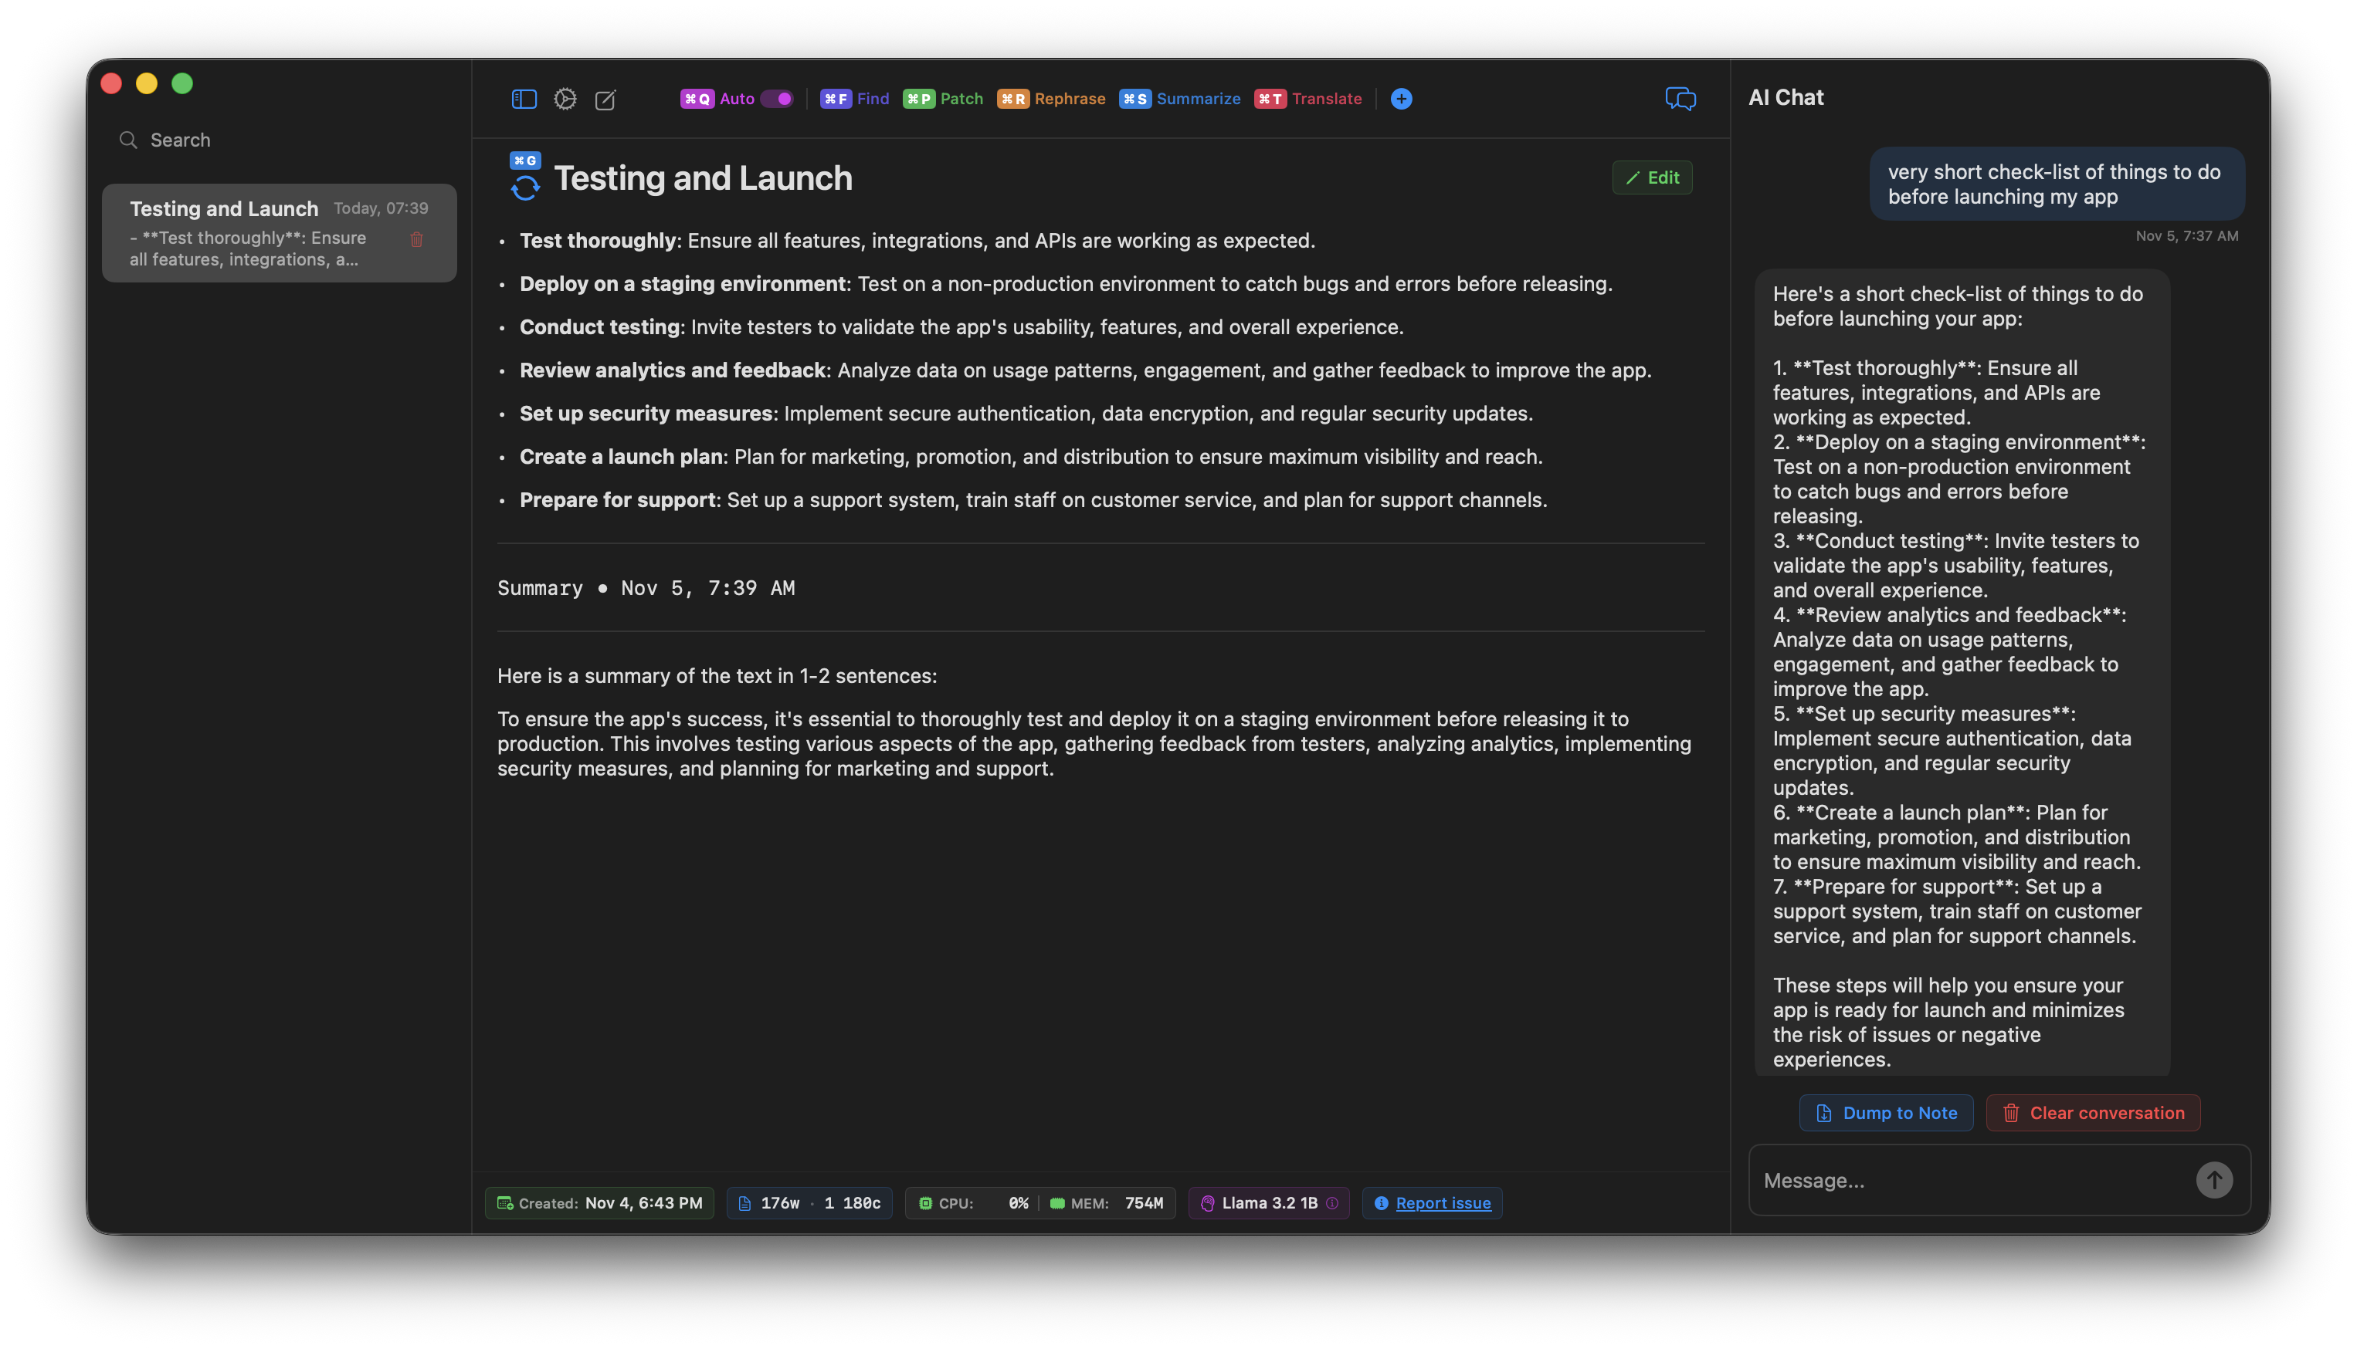2357x1349 pixels.
Task: Open AI Chat via the chat bubble icon
Action: 1680,99
